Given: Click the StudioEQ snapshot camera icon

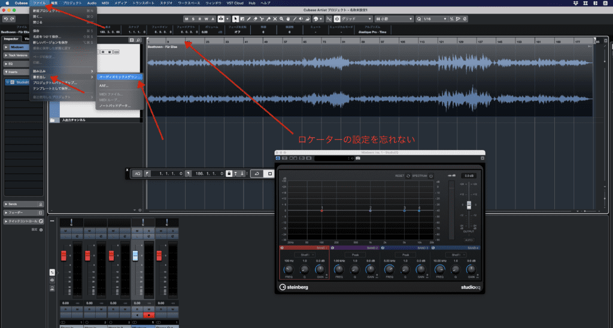Looking at the screenshot, I should click(358, 158).
